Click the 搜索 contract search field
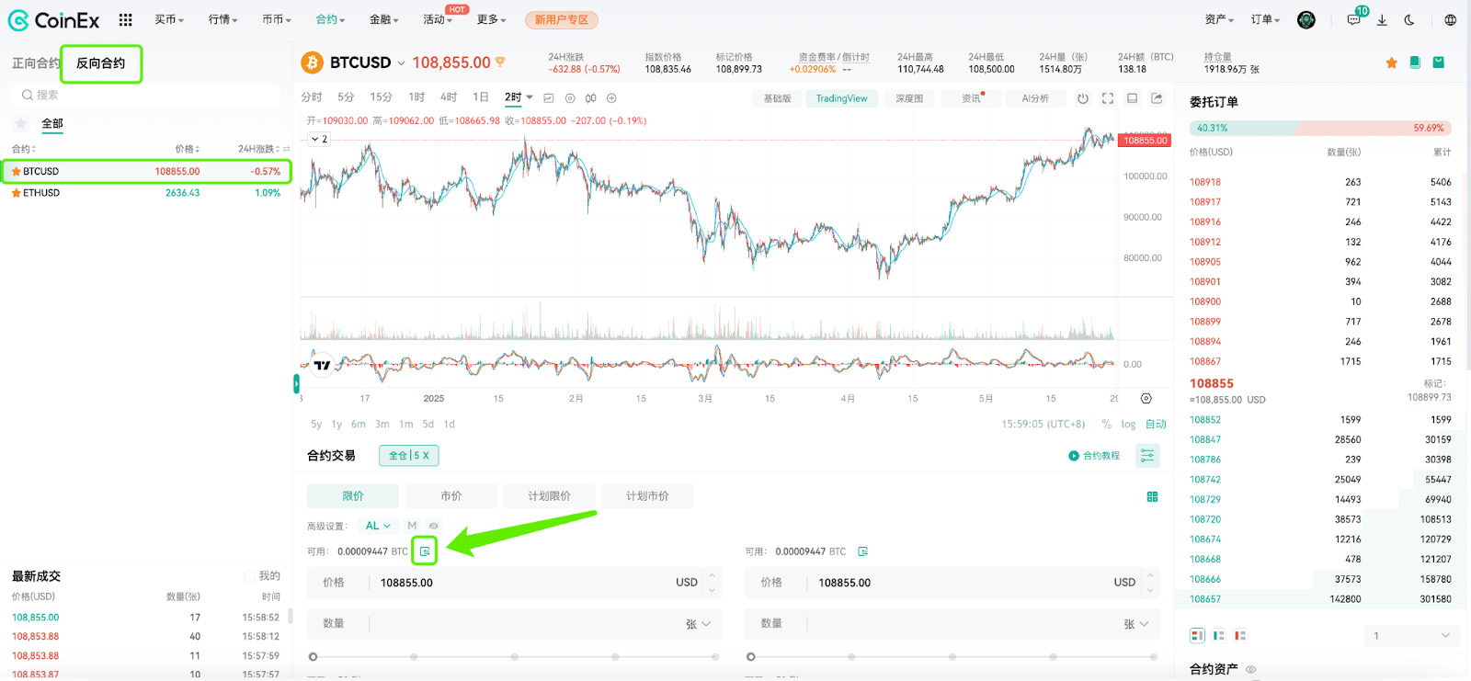This screenshot has height=681, width=1471. (147, 95)
